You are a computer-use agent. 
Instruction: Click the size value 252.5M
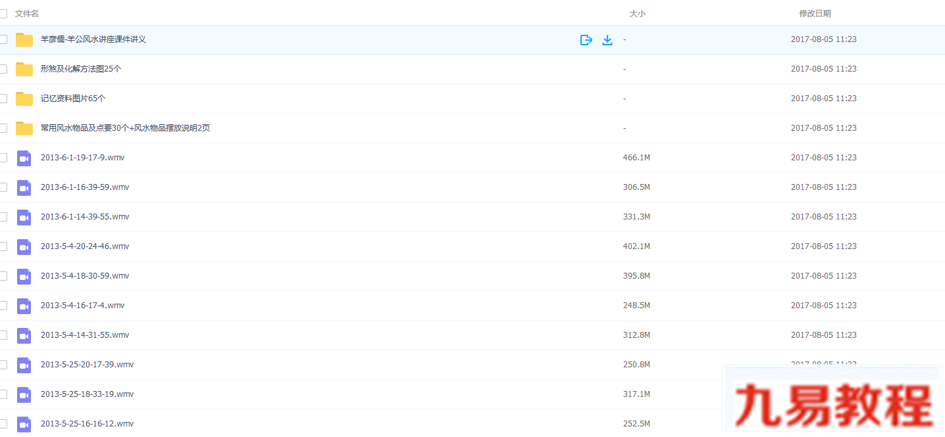(x=636, y=424)
